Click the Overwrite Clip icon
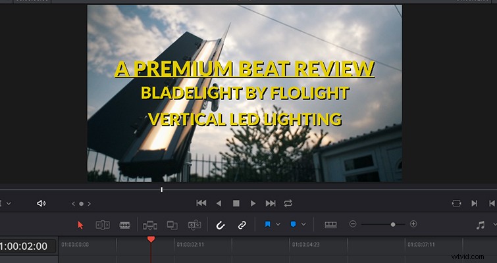This screenshot has height=263, width=497. (x=172, y=225)
